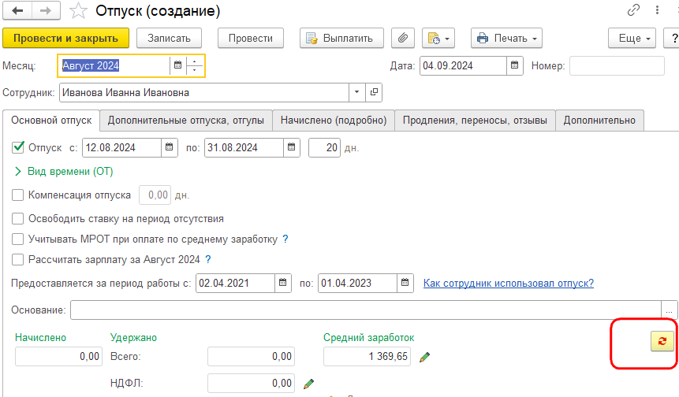Open the Еще dropdown menu
This screenshot has width=679, height=397.
(x=632, y=38)
